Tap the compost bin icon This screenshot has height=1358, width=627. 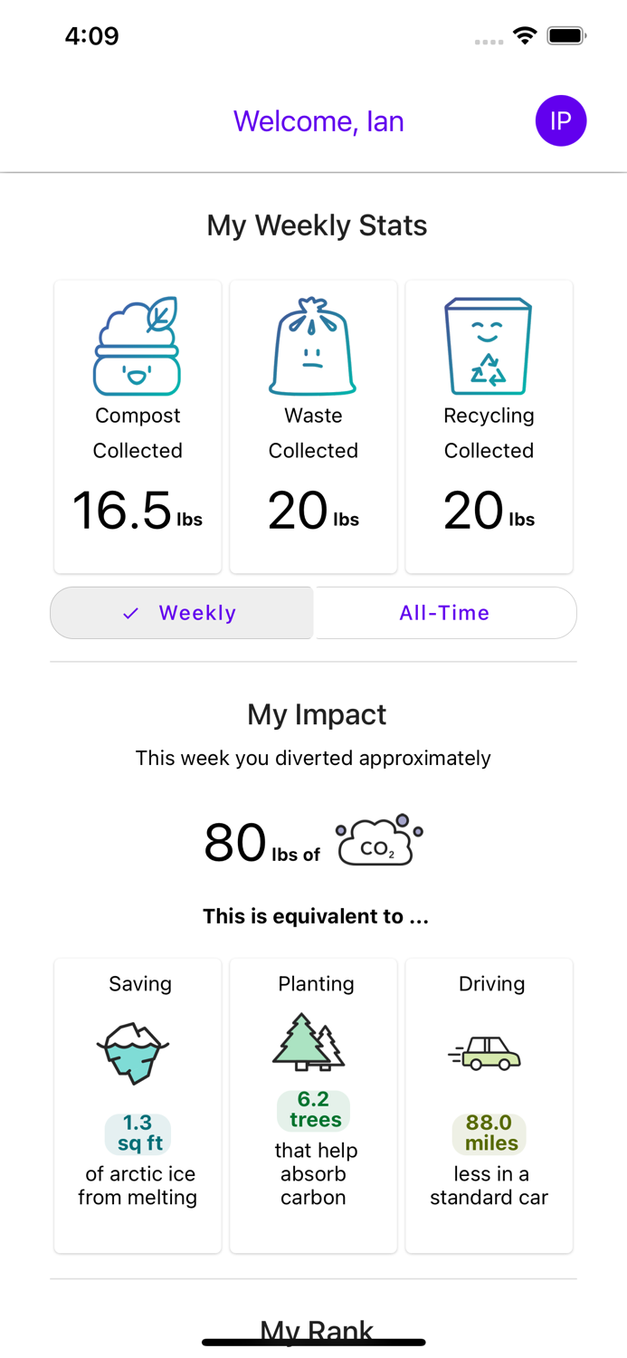click(138, 346)
